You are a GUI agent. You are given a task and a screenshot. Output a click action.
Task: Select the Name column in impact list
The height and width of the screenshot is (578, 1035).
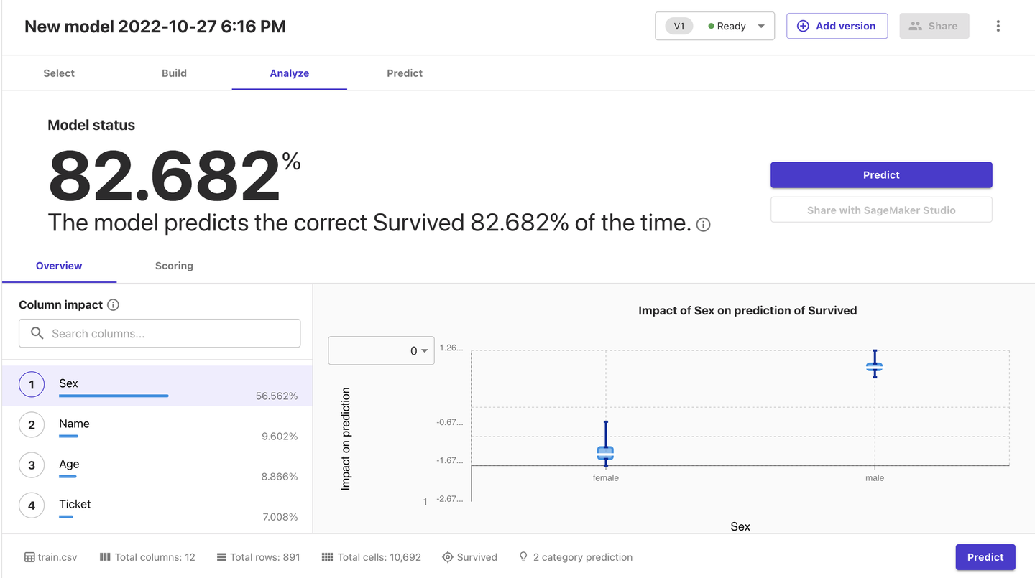[x=157, y=426]
